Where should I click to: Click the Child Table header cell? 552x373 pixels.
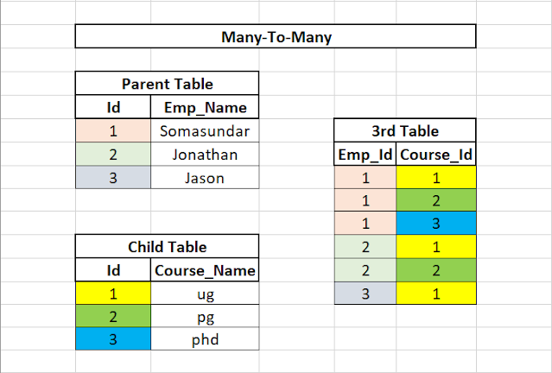(167, 246)
